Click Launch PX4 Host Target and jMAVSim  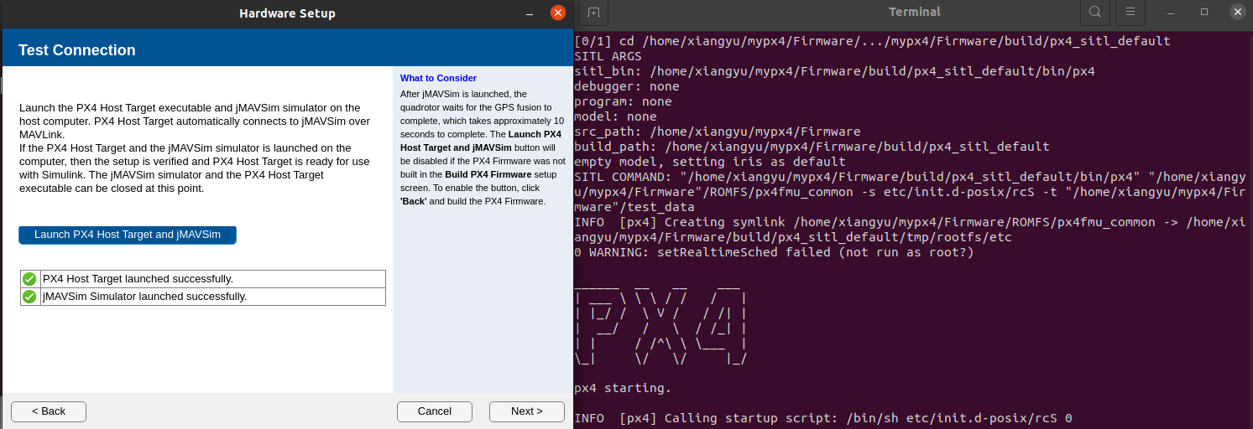tap(128, 235)
